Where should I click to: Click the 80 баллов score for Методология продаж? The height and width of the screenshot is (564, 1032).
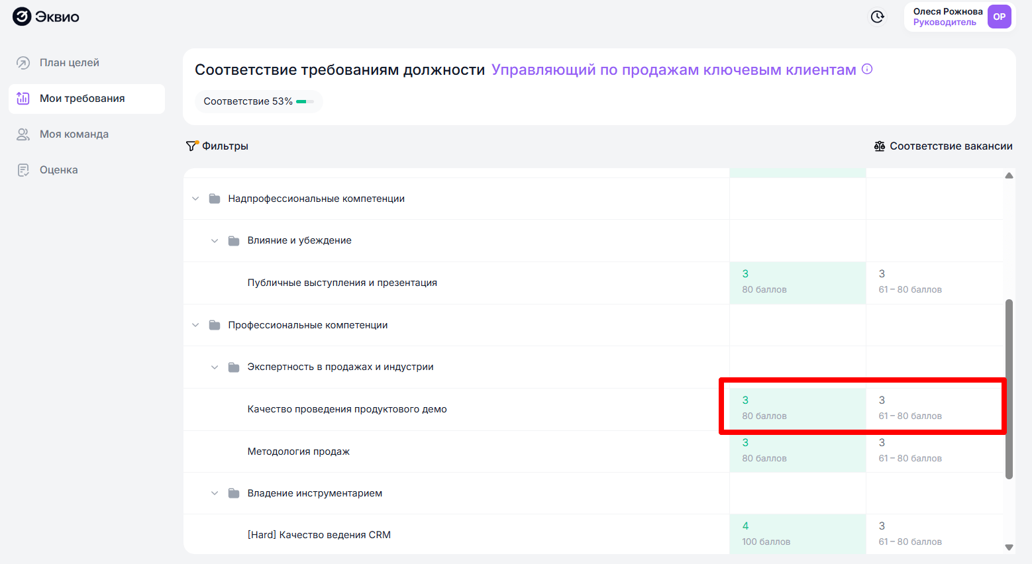pos(764,458)
